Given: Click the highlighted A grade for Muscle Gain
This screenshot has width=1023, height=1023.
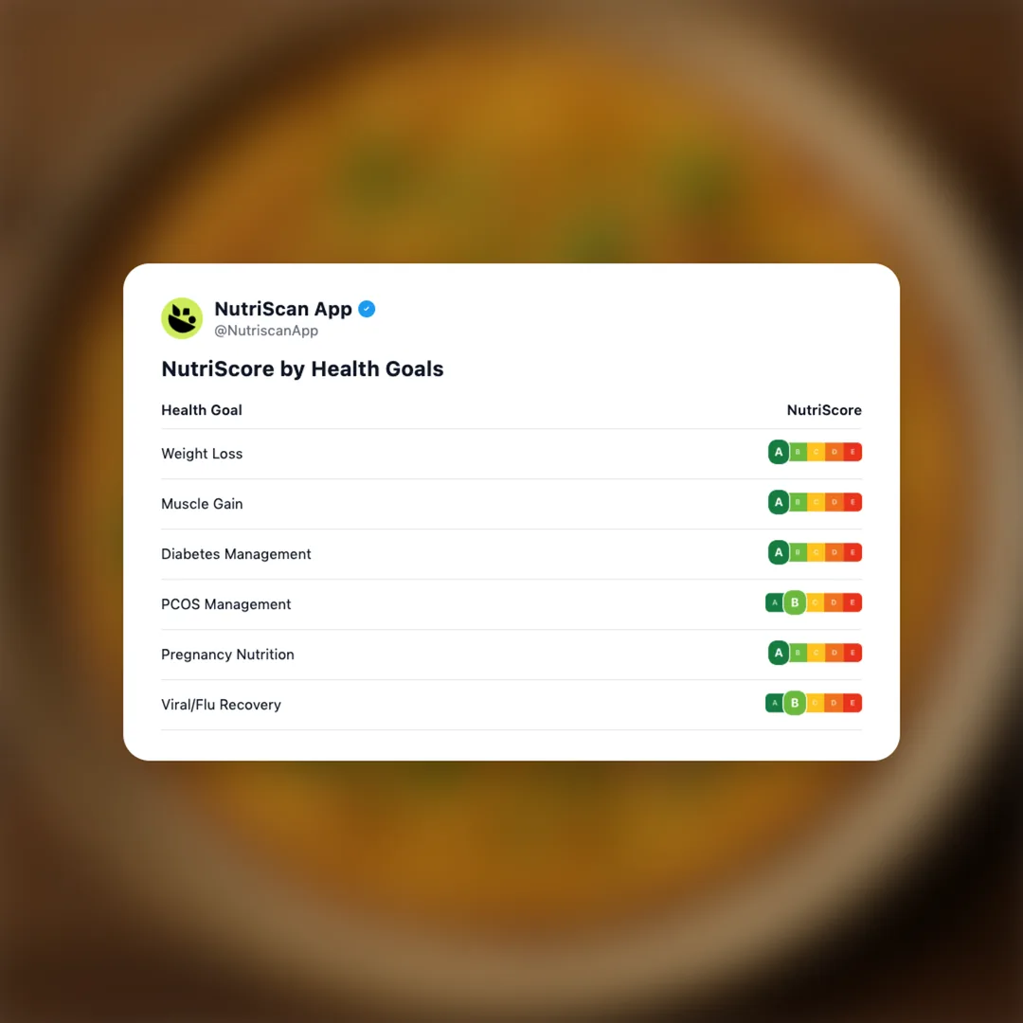Looking at the screenshot, I should tap(779, 502).
